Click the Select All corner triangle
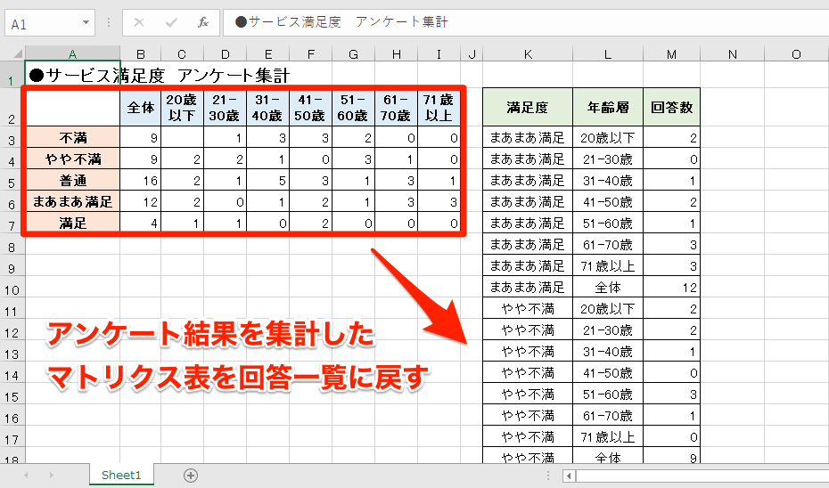Screen dimensions: 829x488 click(18, 53)
